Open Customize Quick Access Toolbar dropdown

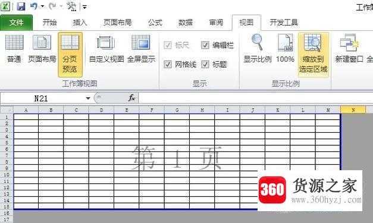click(84, 7)
